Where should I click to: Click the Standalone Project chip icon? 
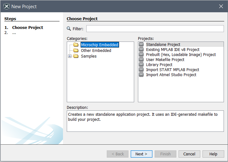(x=141, y=45)
